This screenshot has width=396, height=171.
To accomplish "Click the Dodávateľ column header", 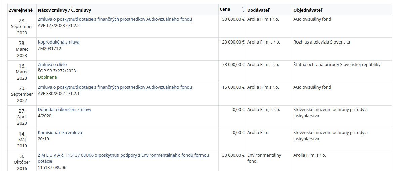I will (258, 10).
